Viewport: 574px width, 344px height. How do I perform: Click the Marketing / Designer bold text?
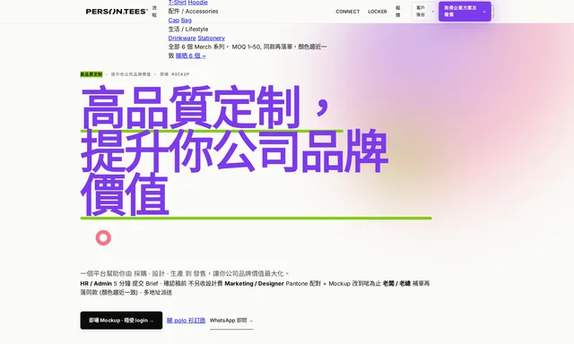click(x=254, y=284)
